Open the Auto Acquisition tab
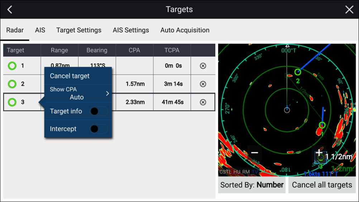Screen dimensions: 359x202 [x=185, y=30]
